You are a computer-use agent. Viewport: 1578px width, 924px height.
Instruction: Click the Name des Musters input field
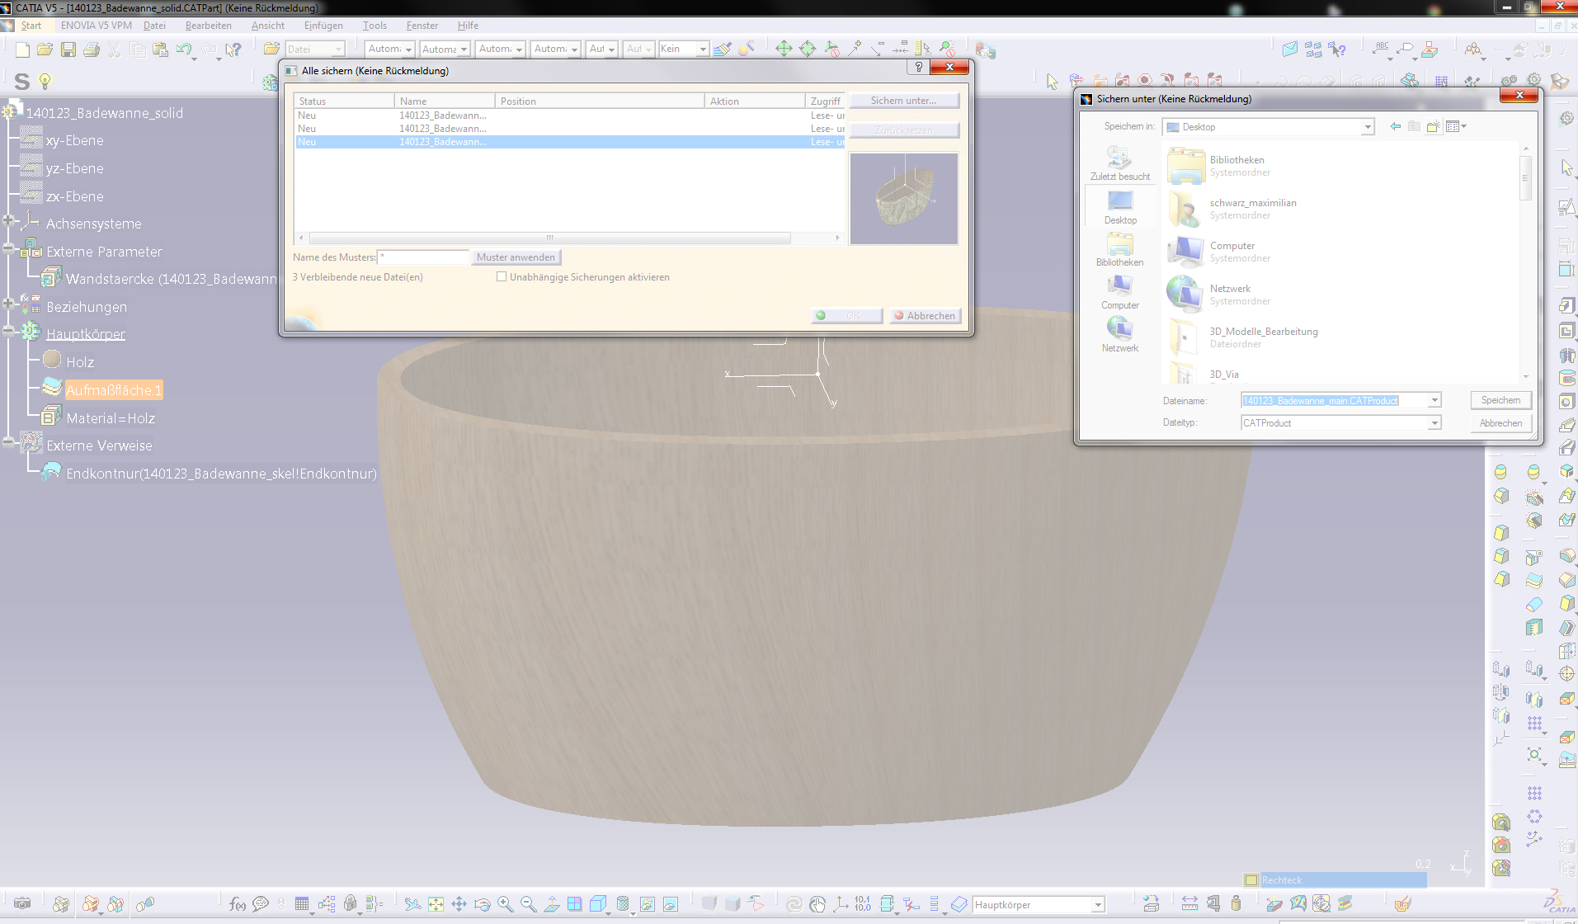[422, 257]
